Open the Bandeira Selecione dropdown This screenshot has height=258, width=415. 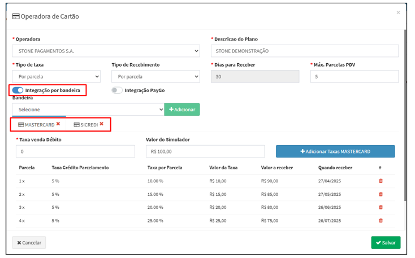[88, 110]
